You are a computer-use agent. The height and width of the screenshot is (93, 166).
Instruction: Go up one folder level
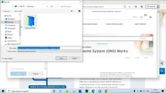coord(13,6)
